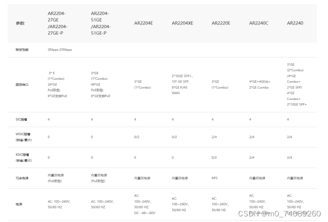Click the XSIC '2/4' under AR2240
The height and width of the screenshot is (222, 328).
pos(289,158)
